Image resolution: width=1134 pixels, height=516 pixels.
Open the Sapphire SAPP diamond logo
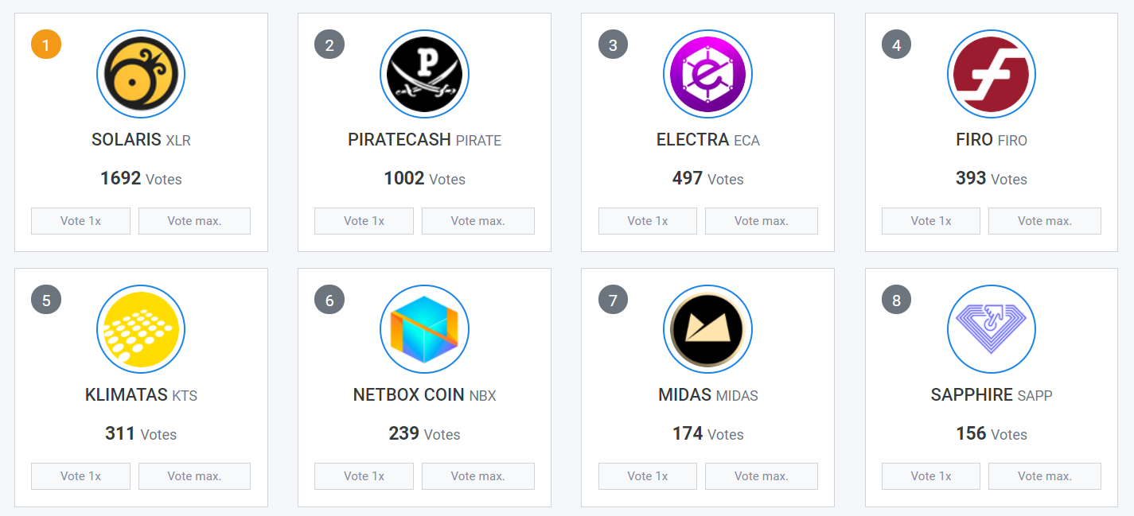tap(992, 329)
